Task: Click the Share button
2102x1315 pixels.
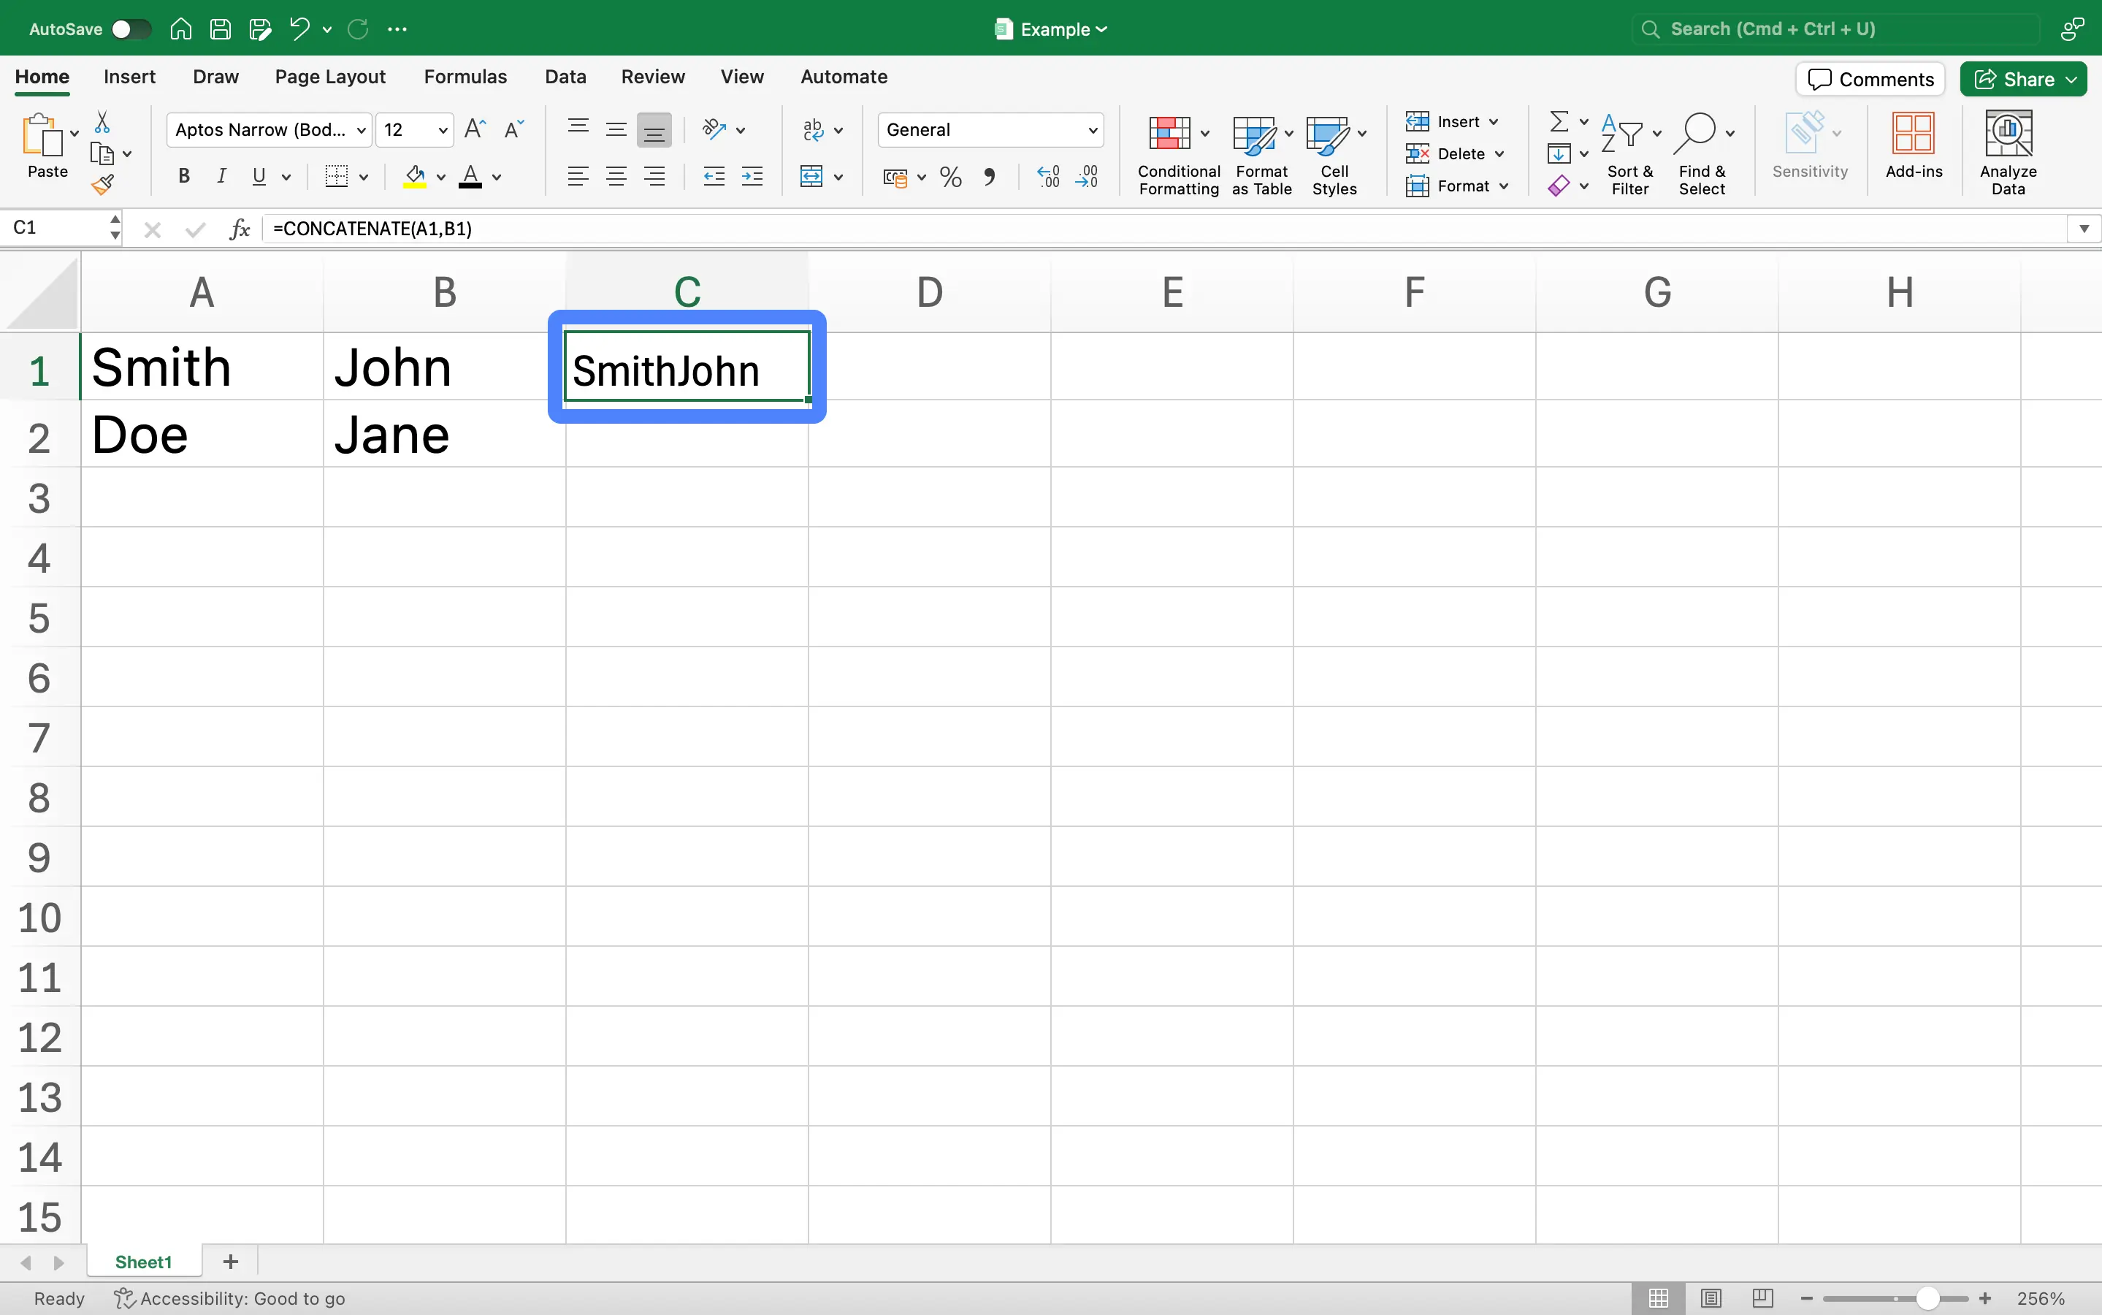Action: tap(2023, 79)
